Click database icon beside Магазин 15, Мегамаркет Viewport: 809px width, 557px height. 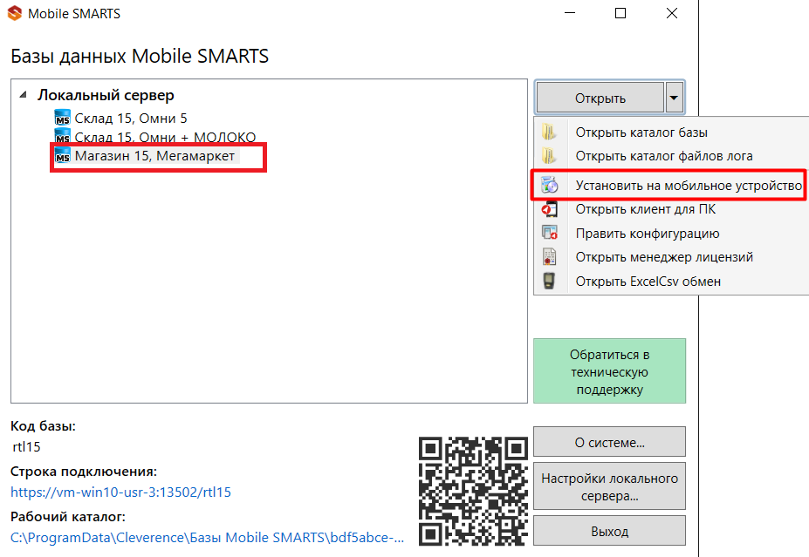[62, 156]
